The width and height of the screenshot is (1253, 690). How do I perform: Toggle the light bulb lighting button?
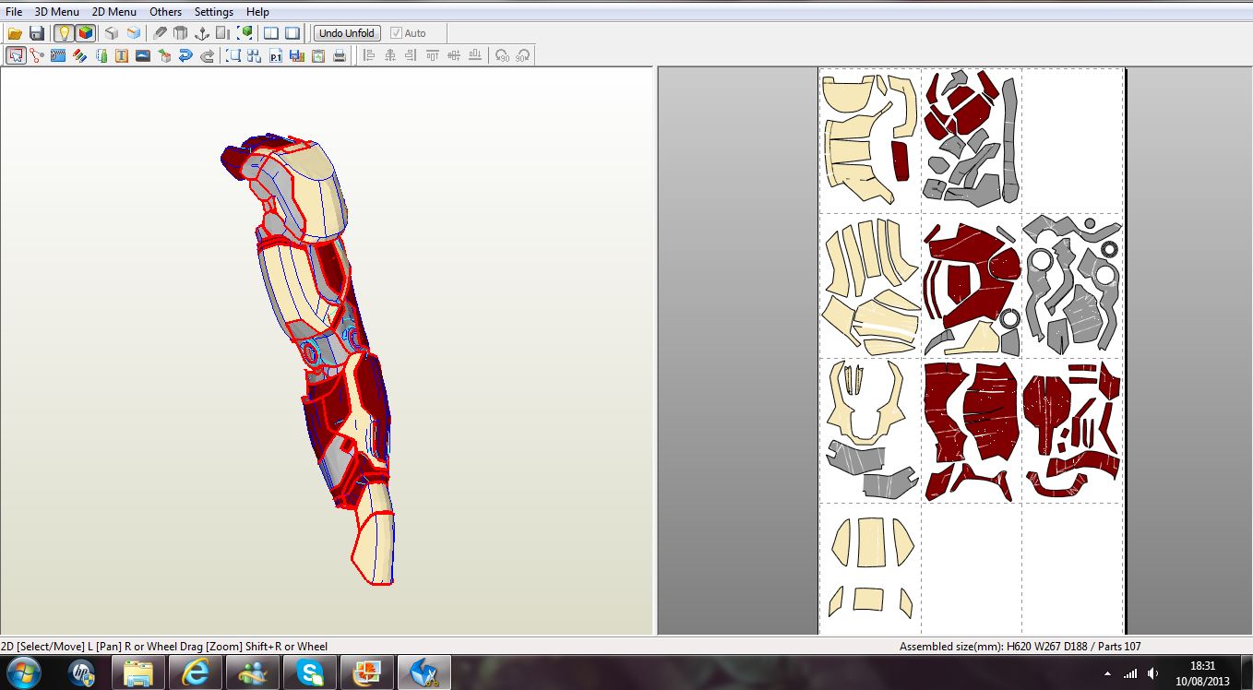click(64, 33)
